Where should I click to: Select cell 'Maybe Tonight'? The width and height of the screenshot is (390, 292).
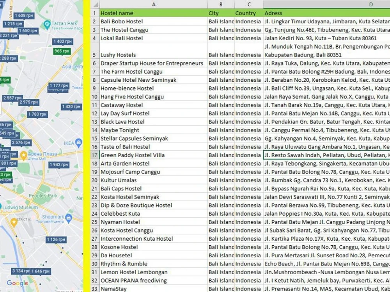153,130
